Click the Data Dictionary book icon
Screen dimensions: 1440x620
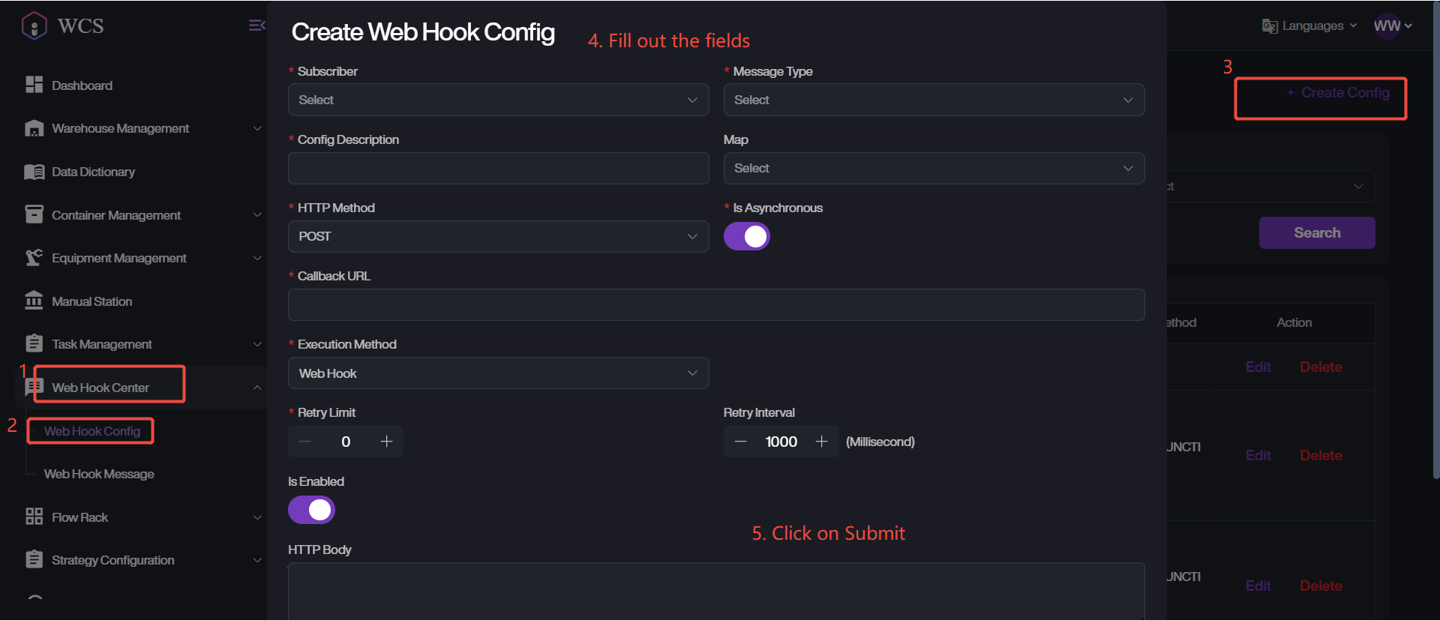pyautogui.click(x=34, y=172)
